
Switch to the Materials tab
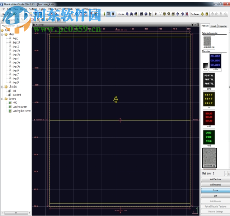click(205, 26)
